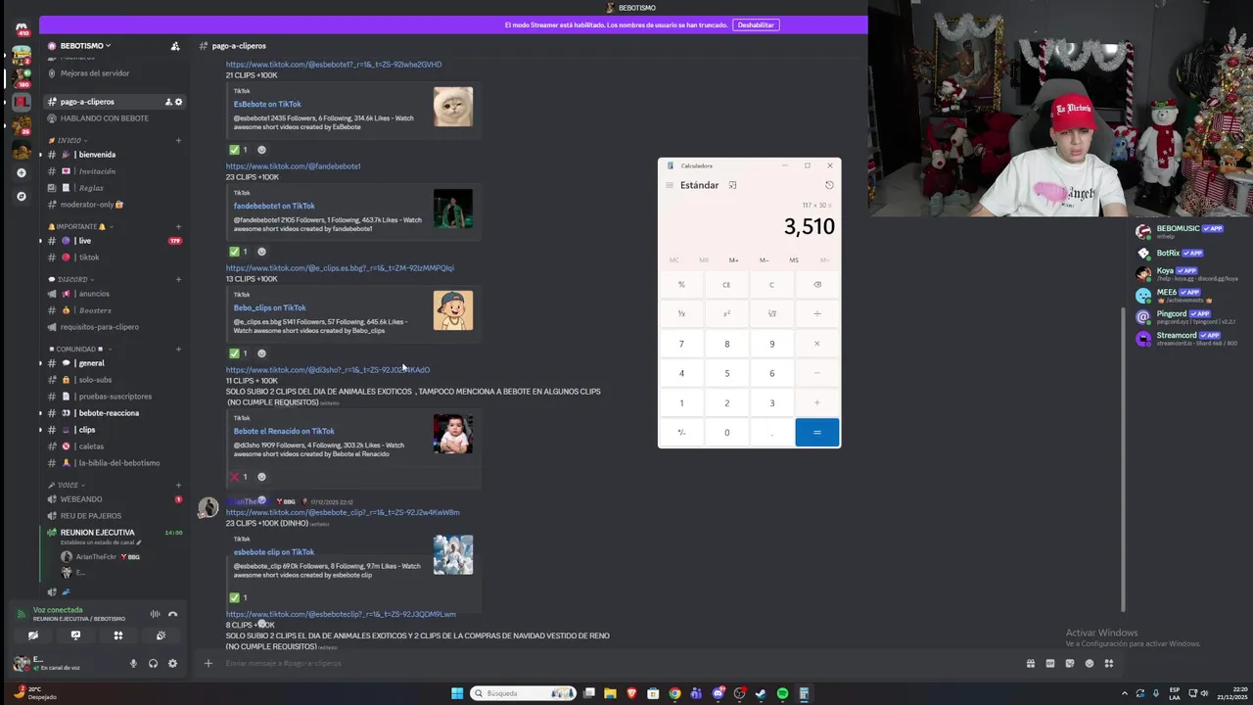Toggle green check reaction under EsBebote embed
The image size is (1253, 705).
pos(239,150)
